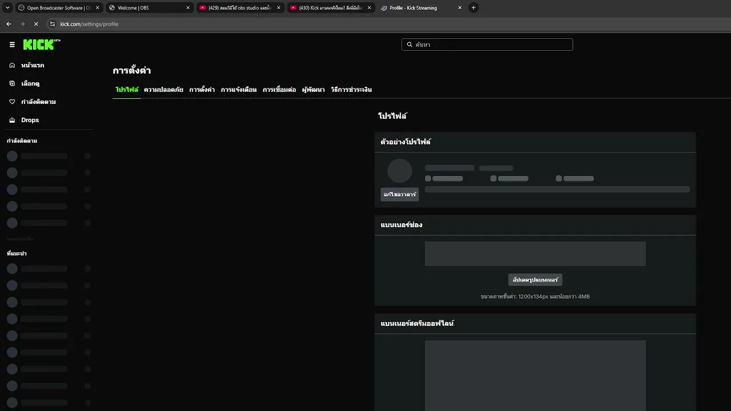Image resolution: width=731 pixels, height=411 pixels.
Task: Open the hamburger sidebar menu
Action: point(12,45)
